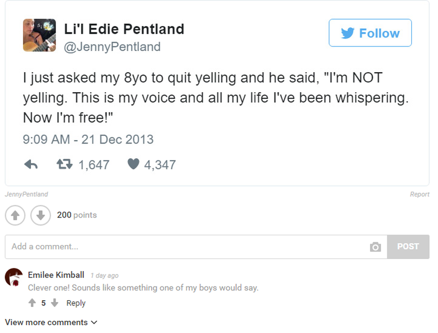The width and height of the screenshot is (438, 333).
Task: Downvote the post with 200 points
Action: coord(40,215)
